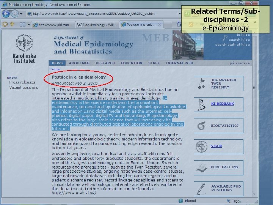The width and height of the screenshot is (273, 205).
Task: Switch language via på svenska link
Action: 240,63
